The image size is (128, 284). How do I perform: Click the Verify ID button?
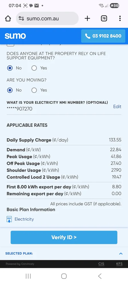click(x=64, y=237)
